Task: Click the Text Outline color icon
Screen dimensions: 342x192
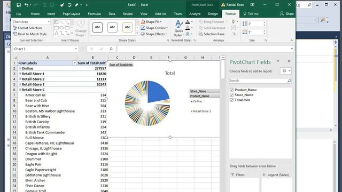Action: (x=188, y=28)
